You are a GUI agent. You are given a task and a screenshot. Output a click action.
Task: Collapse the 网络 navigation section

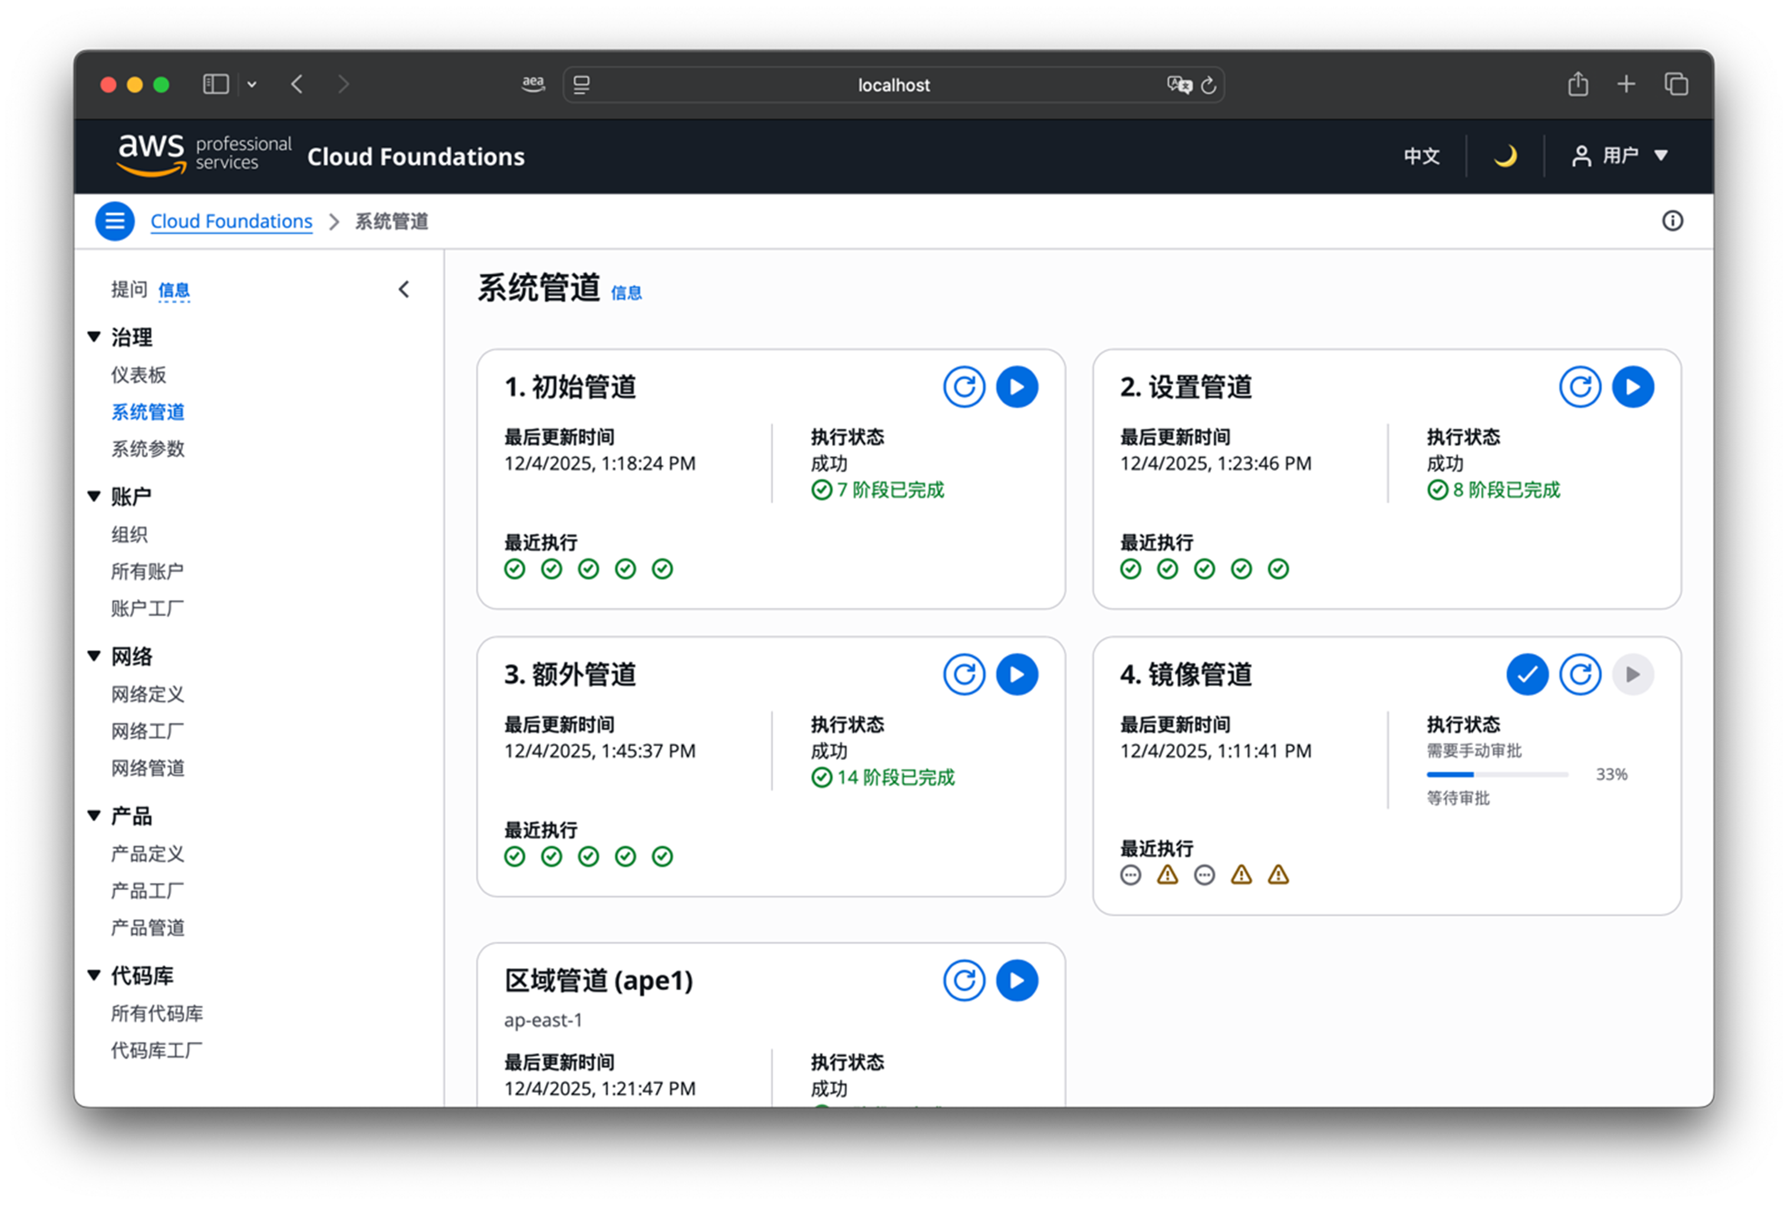(x=94, y=656)
